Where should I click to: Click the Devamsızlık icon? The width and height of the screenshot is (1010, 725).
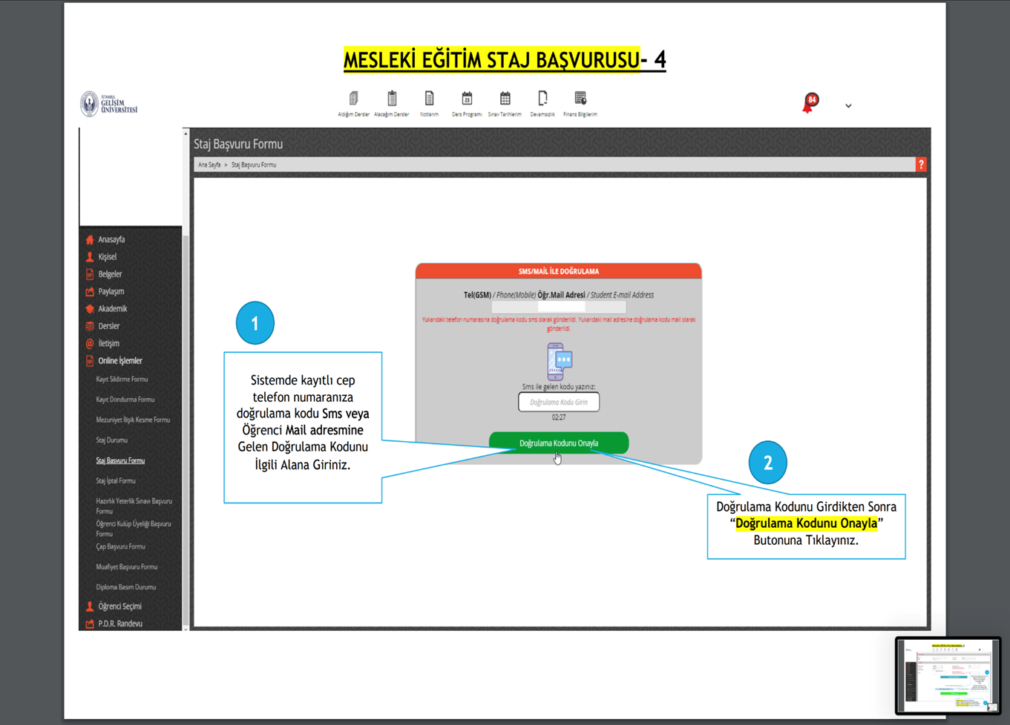542,99
